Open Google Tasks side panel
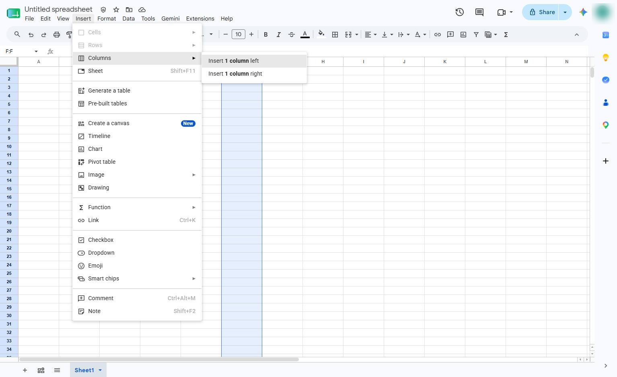 click(606, 80)
